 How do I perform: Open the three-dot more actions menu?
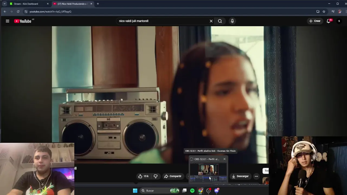pos(256,176)
